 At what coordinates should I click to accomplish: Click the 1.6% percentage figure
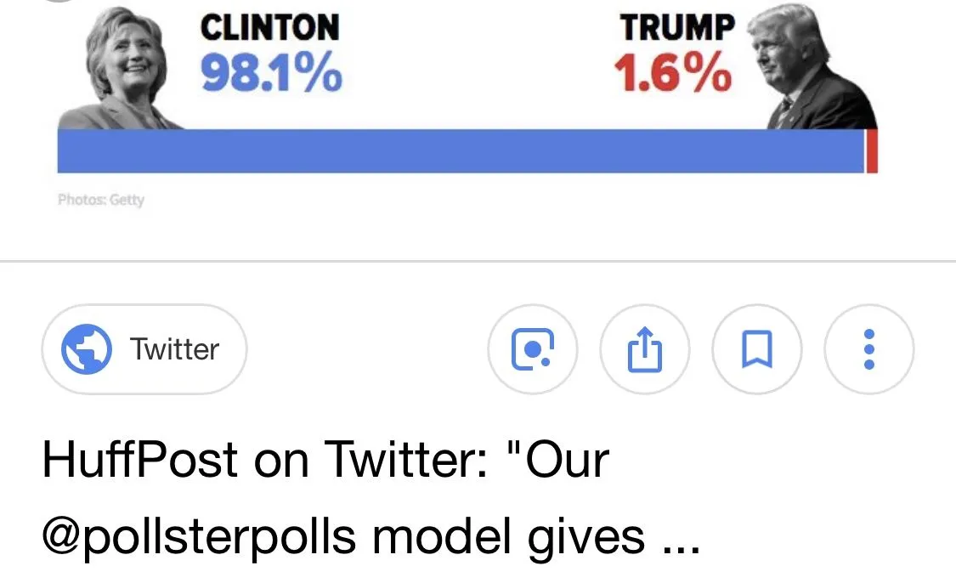click(x=672, y=73)
